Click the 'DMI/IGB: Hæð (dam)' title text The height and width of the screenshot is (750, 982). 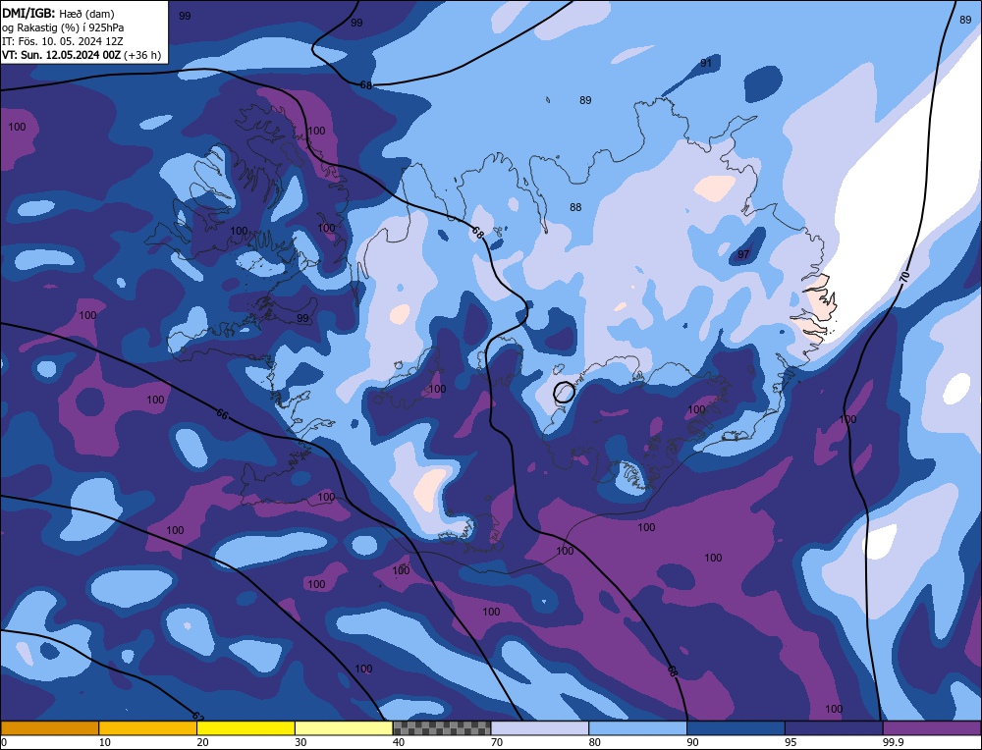tap(58, 14)
